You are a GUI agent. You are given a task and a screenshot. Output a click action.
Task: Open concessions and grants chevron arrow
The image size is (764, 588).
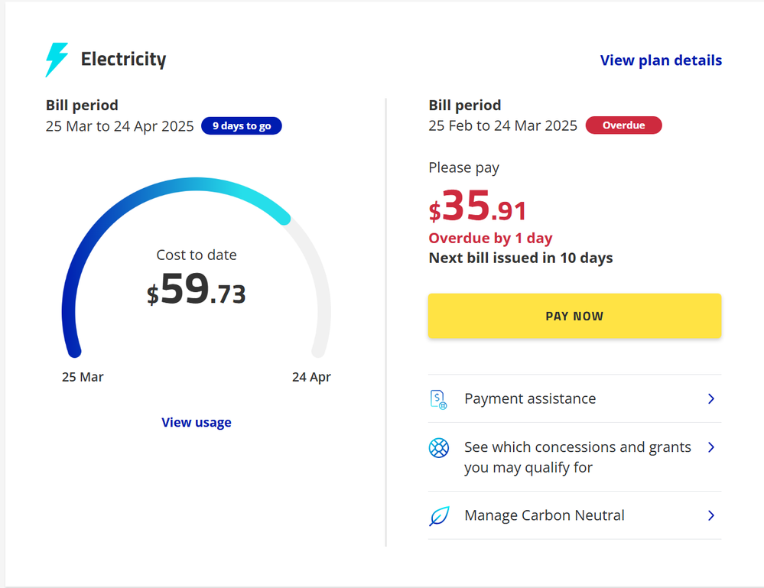(x=711, y=447)
